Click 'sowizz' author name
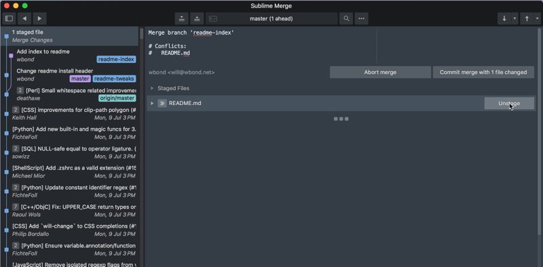Image resolution: width=543 pixels, height=267 pixels. coord(21,157)
